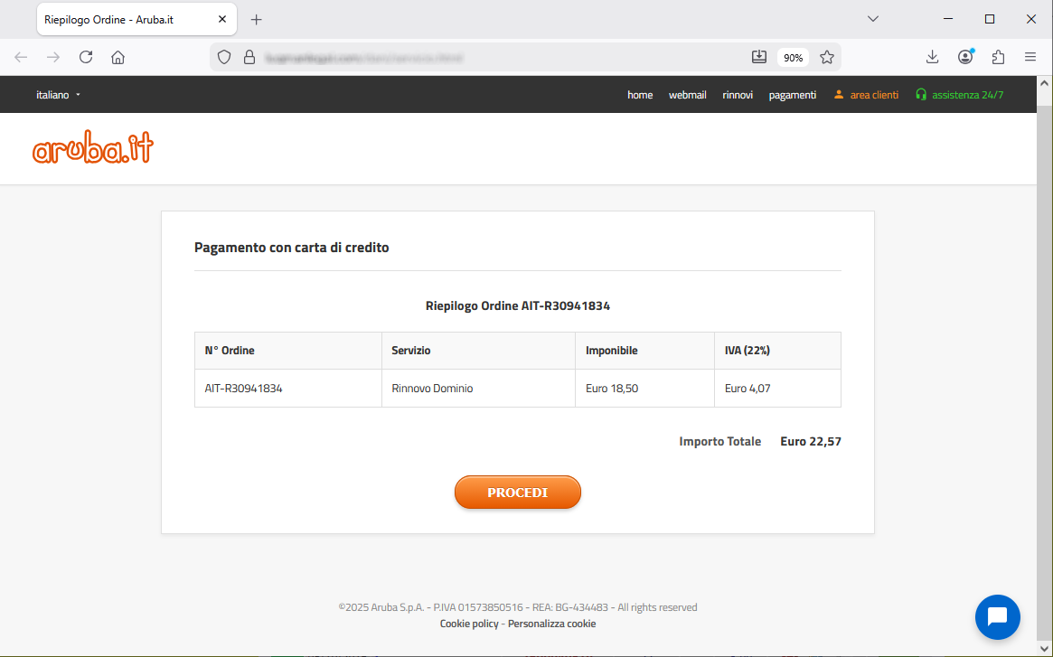Viewport: 1053px width, 657px height.
Task: Open the home menu item
Action: pyautogui.click(x=640, y=95)
